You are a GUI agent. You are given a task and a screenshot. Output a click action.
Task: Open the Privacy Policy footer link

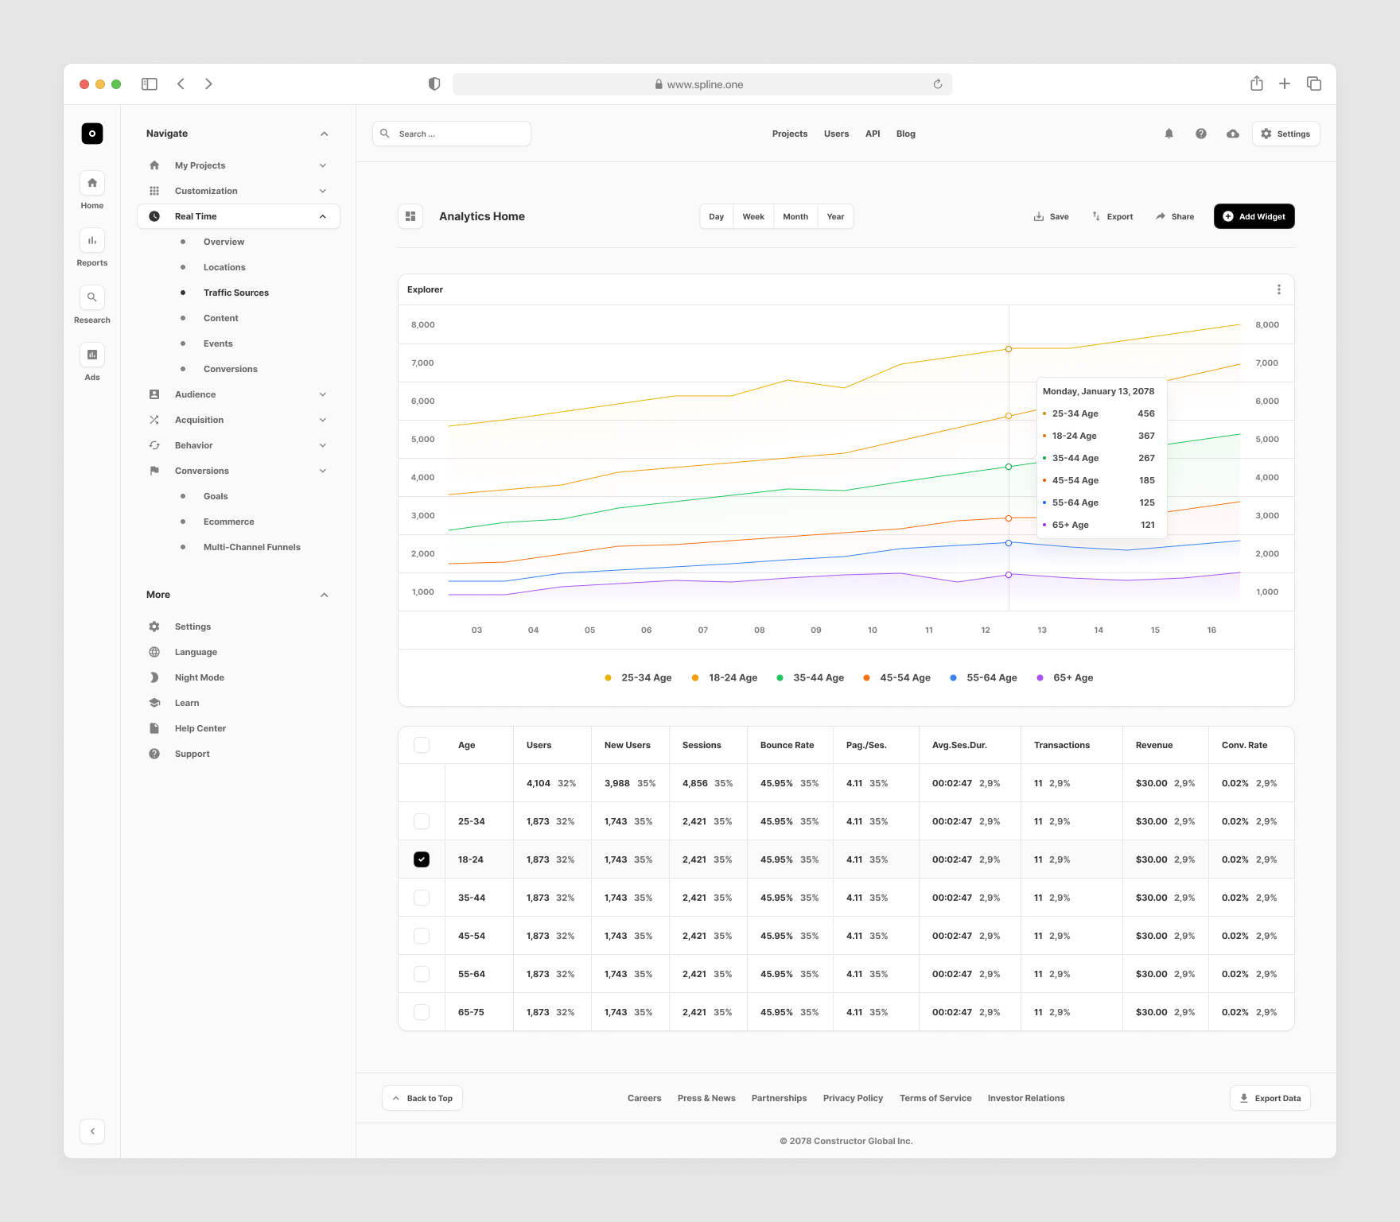pos(853,1098)
